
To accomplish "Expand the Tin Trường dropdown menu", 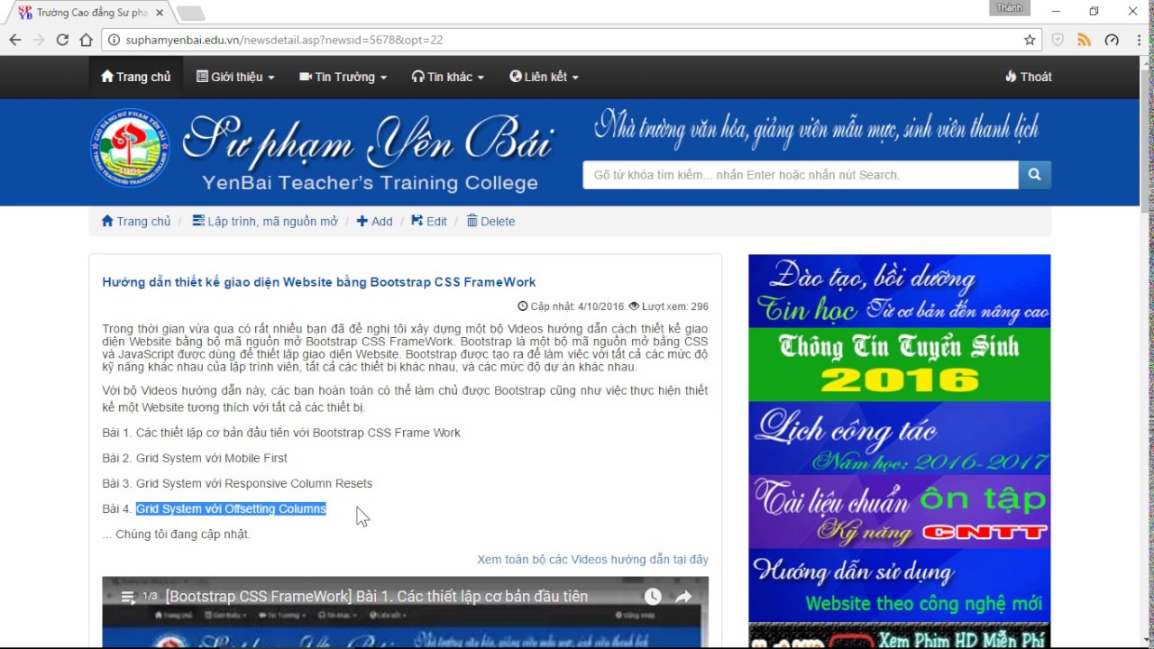I will tap(343, 77).
